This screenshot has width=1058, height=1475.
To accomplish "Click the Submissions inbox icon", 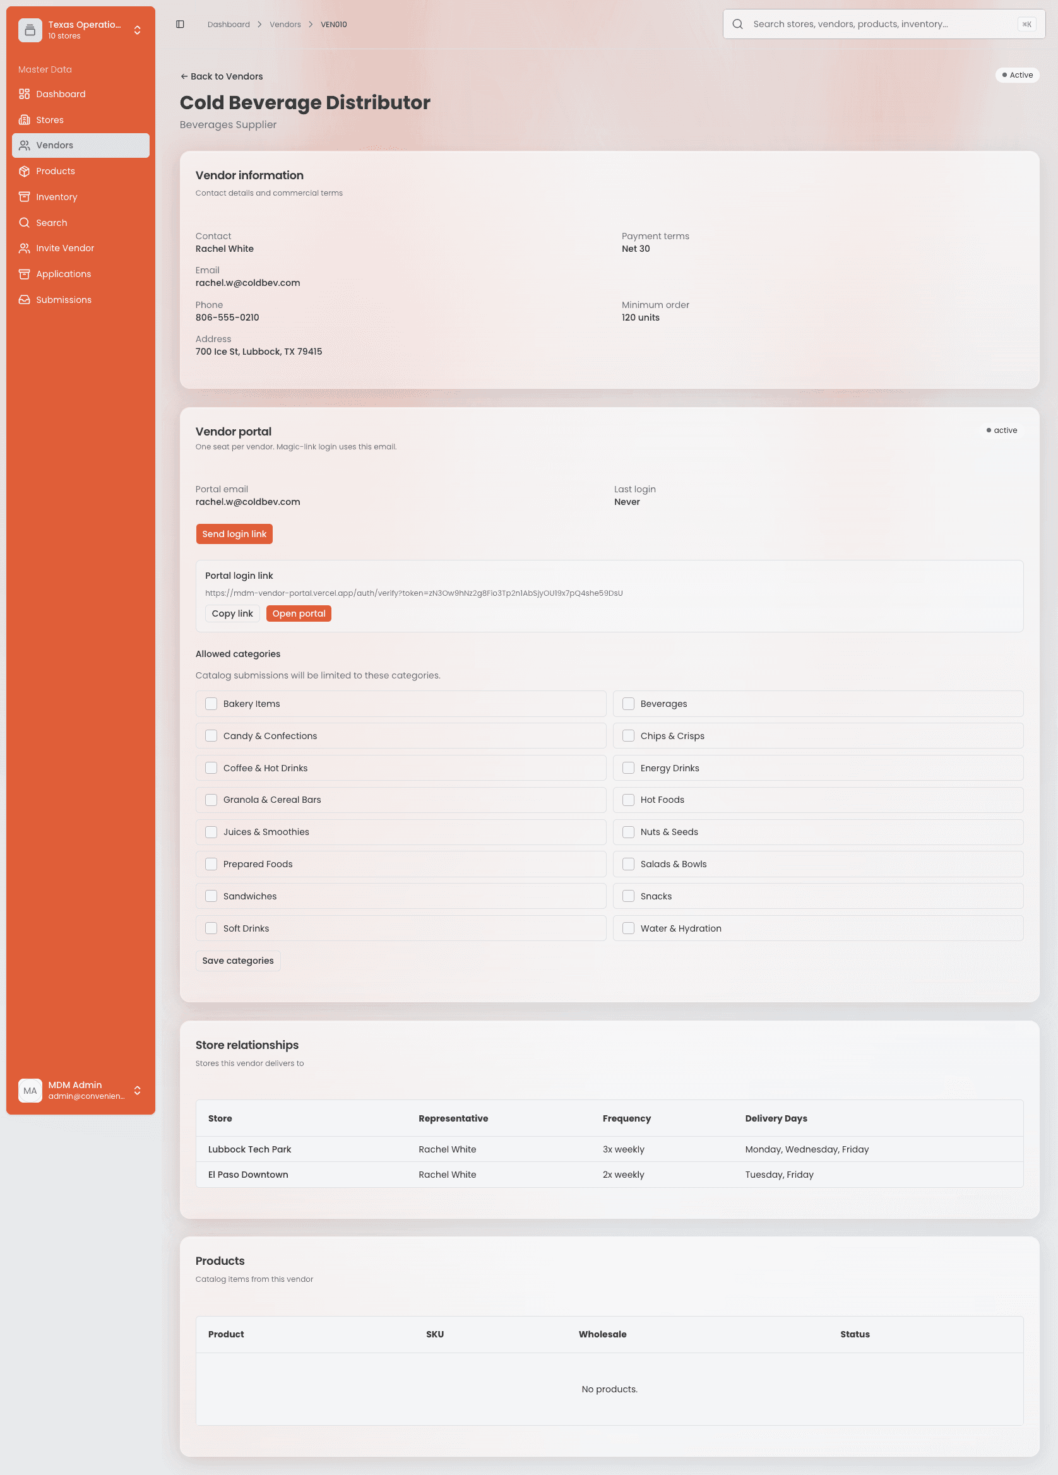I will coord(24,300).
